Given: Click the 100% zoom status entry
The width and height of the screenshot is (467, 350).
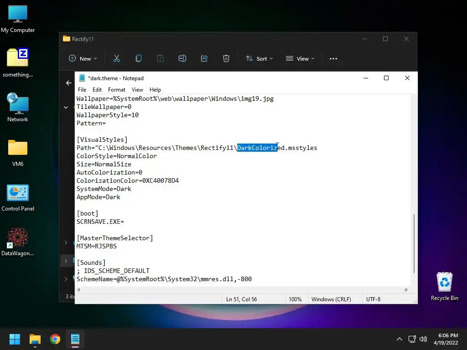Looking at the screenshot, I should (295, 299).
